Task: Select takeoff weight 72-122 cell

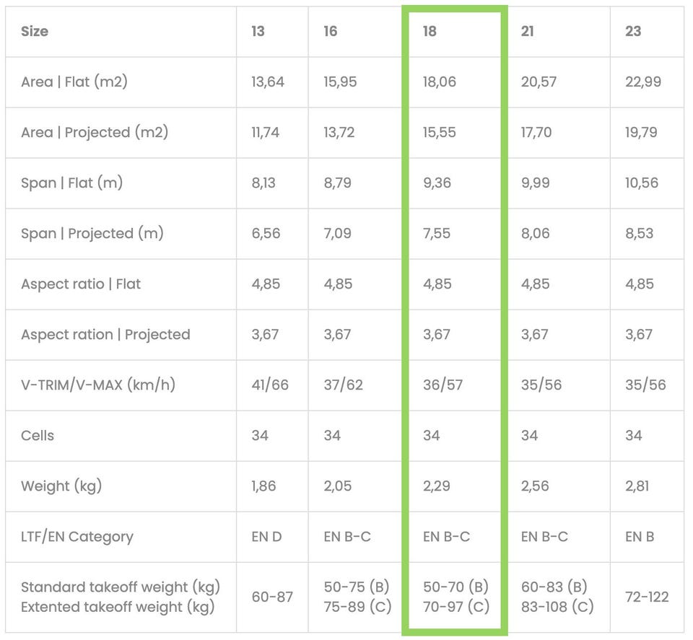Action: coord(647,597)
